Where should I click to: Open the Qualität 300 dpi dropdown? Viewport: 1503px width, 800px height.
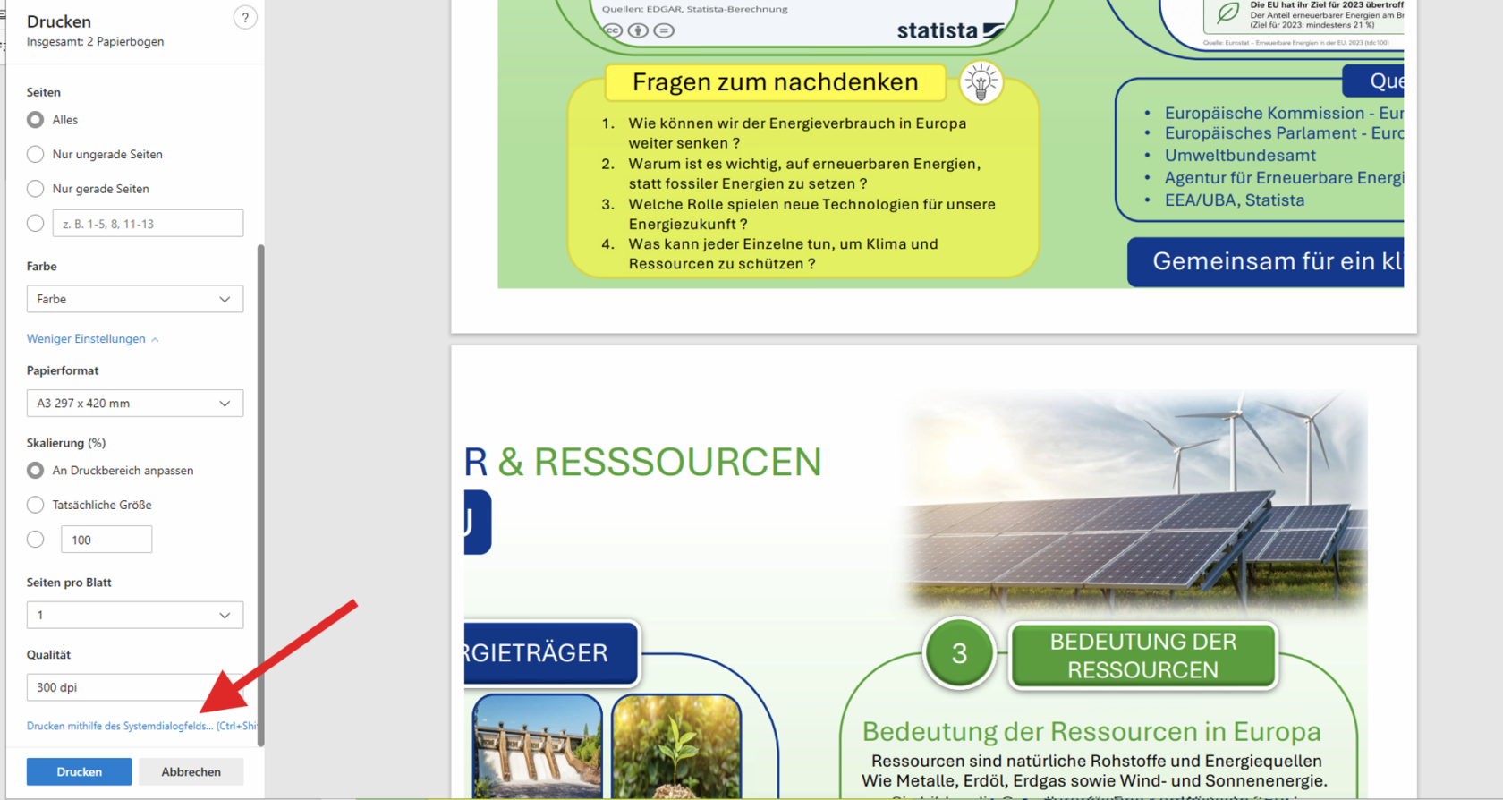pyautogui.click(x=135, y=687)
